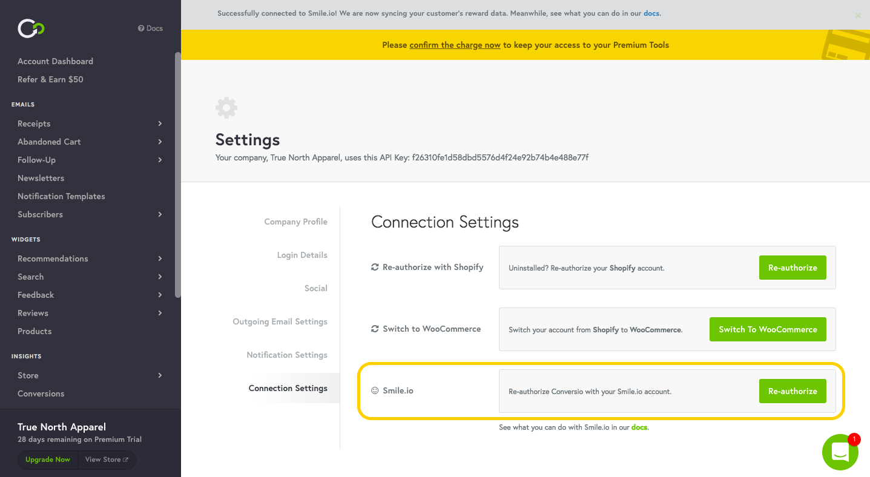Open docs link in success banner
The height and width of the screenshot is (477, 870).
click(651, 13)
